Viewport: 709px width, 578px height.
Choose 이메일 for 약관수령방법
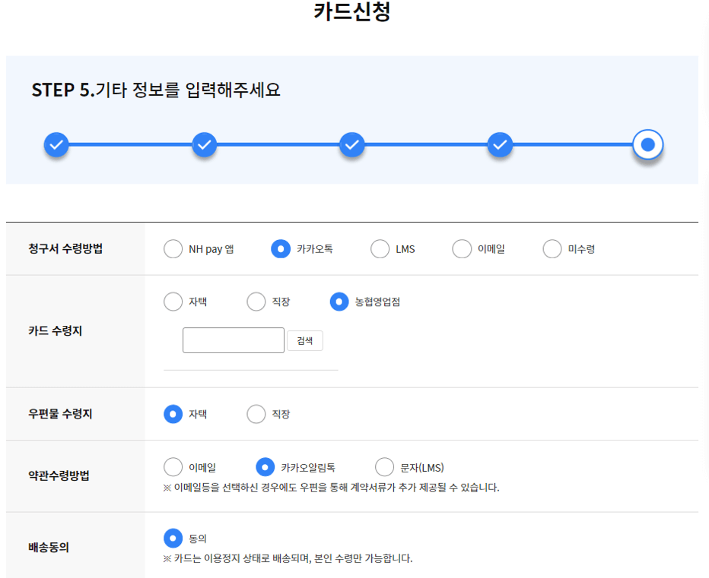click(173, 467)
